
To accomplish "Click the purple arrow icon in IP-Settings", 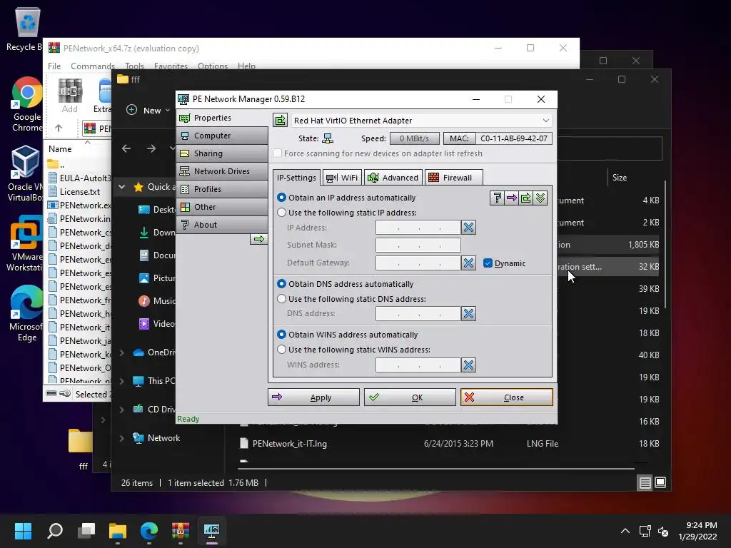I will [511, 198].
